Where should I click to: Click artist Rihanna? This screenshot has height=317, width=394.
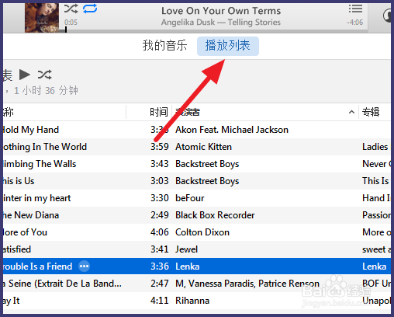pyautogui.click(x=192, y=301)
